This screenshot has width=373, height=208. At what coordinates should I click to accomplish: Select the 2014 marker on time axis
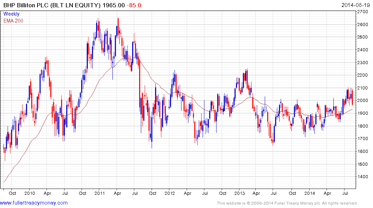pos(310,193)
